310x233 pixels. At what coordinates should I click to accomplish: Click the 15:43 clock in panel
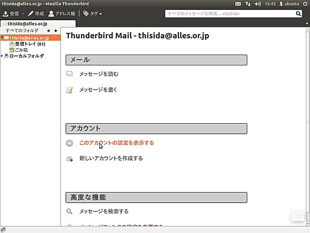tap(270, 4)
